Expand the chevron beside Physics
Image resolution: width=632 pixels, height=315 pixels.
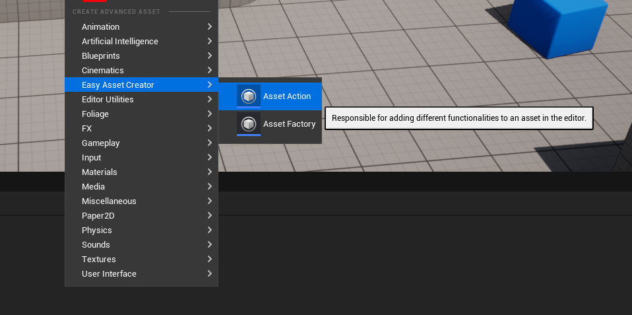pyautogui.click(x=210, y=230)
